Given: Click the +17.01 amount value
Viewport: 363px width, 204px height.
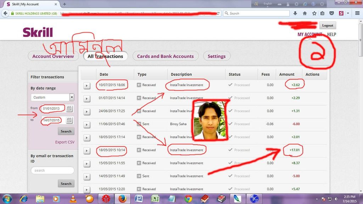Looking at the screenshot, I should [295, 150].
